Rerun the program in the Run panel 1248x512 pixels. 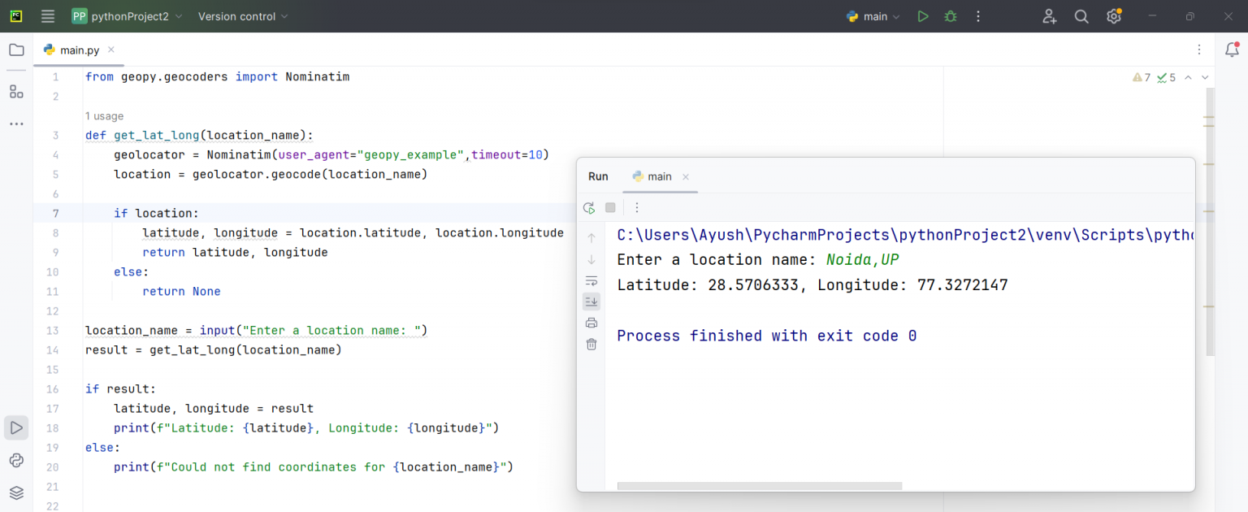(589, 207)
